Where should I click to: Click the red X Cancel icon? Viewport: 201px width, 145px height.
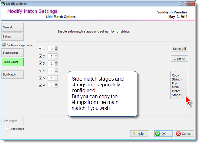178,134
